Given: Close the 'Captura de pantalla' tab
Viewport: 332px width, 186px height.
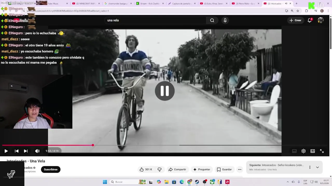Looking at the screenshot, I should pos(195,4).
